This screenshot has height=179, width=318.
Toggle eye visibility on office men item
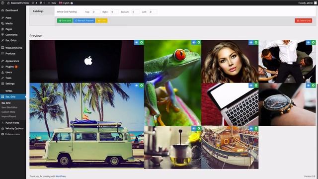[x=308, y=42]
